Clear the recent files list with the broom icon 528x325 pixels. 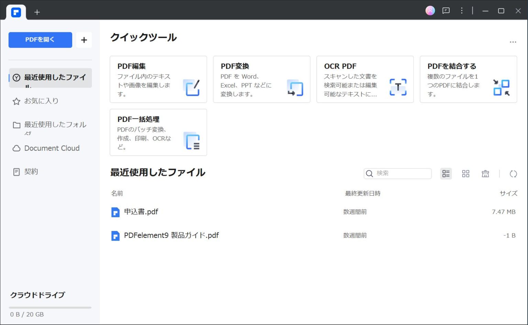[x=485, y=174]
